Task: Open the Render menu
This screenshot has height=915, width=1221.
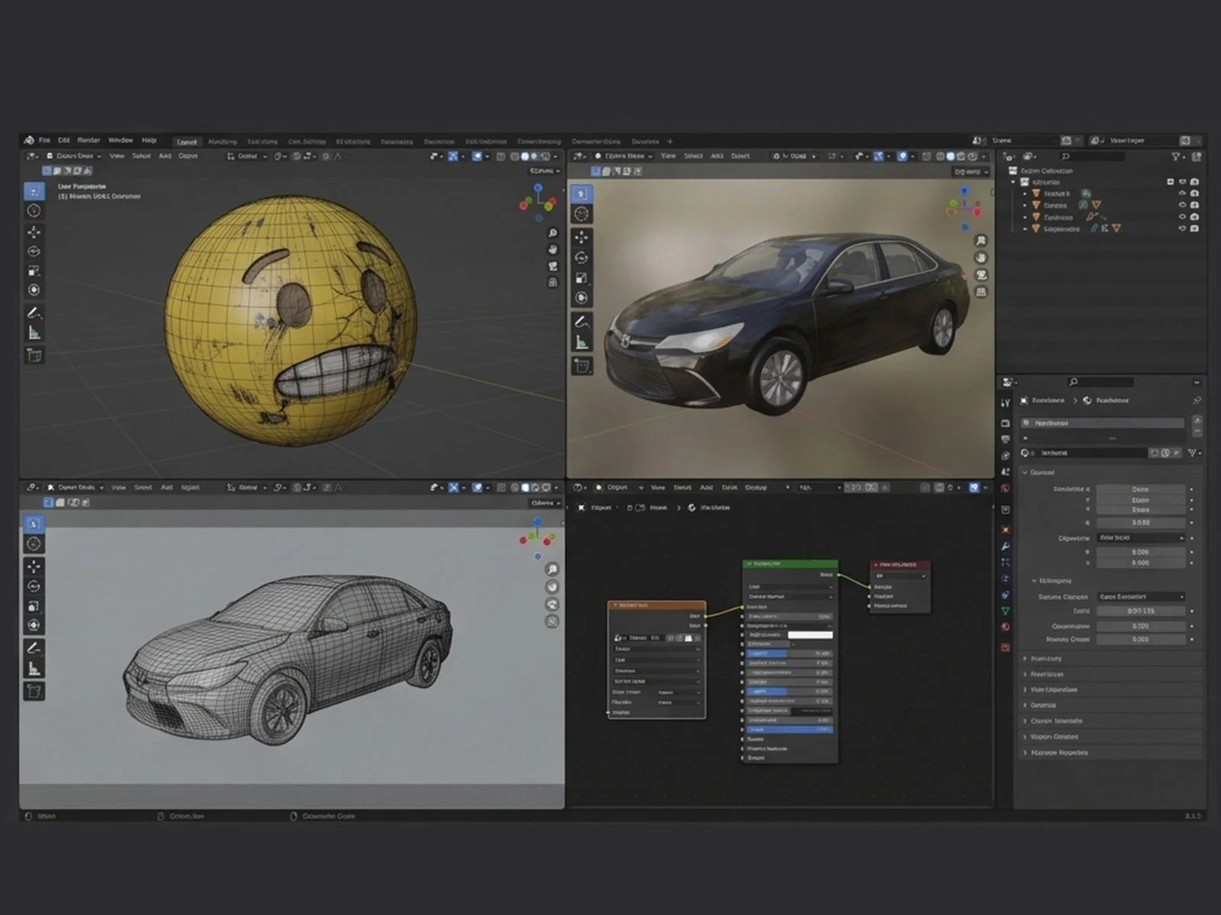Action: point(89,140)
